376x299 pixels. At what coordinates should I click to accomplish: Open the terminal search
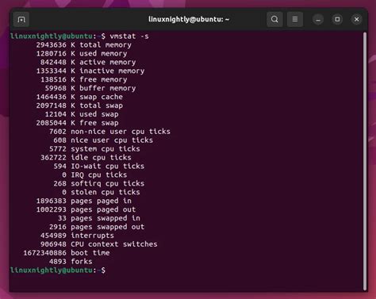coord(274,19)
